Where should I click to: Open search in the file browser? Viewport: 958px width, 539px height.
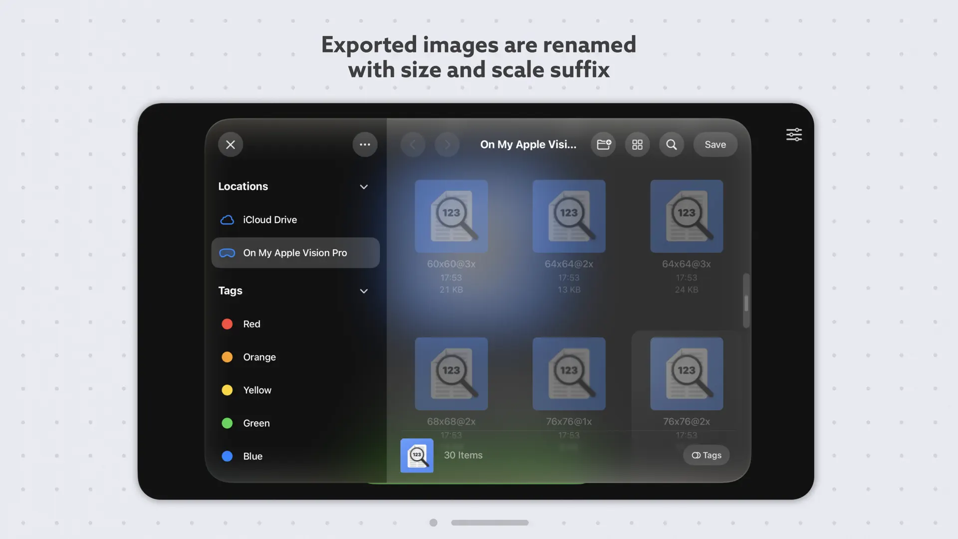tap(672, 144)
